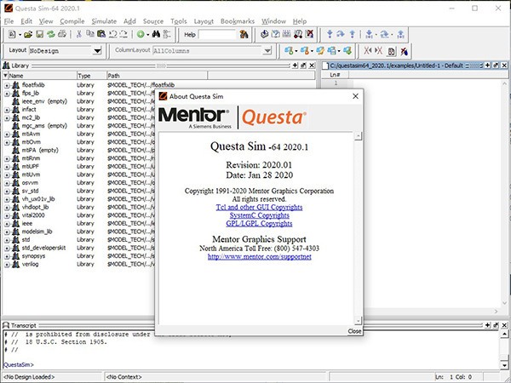
Task: Click the help search icon beside Help field
Action: [x=244, y=34]
